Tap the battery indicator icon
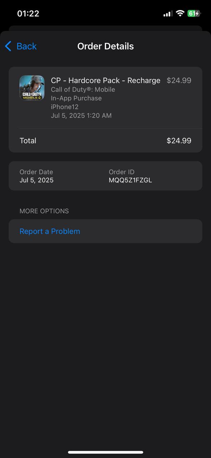The width and height of the screenshot is (211, 458). [x=194, y=14]
